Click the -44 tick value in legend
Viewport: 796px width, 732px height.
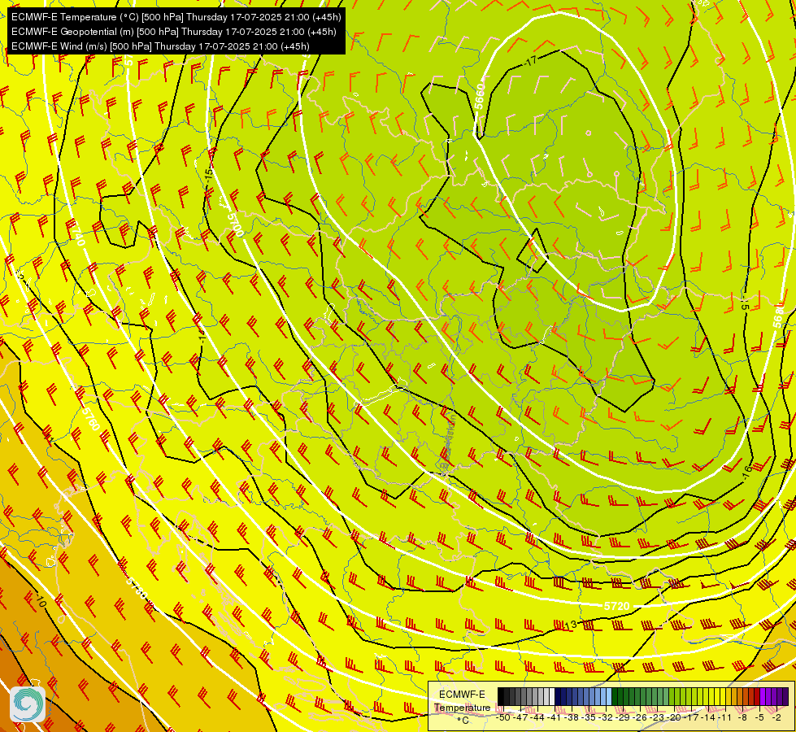point(538,718)
